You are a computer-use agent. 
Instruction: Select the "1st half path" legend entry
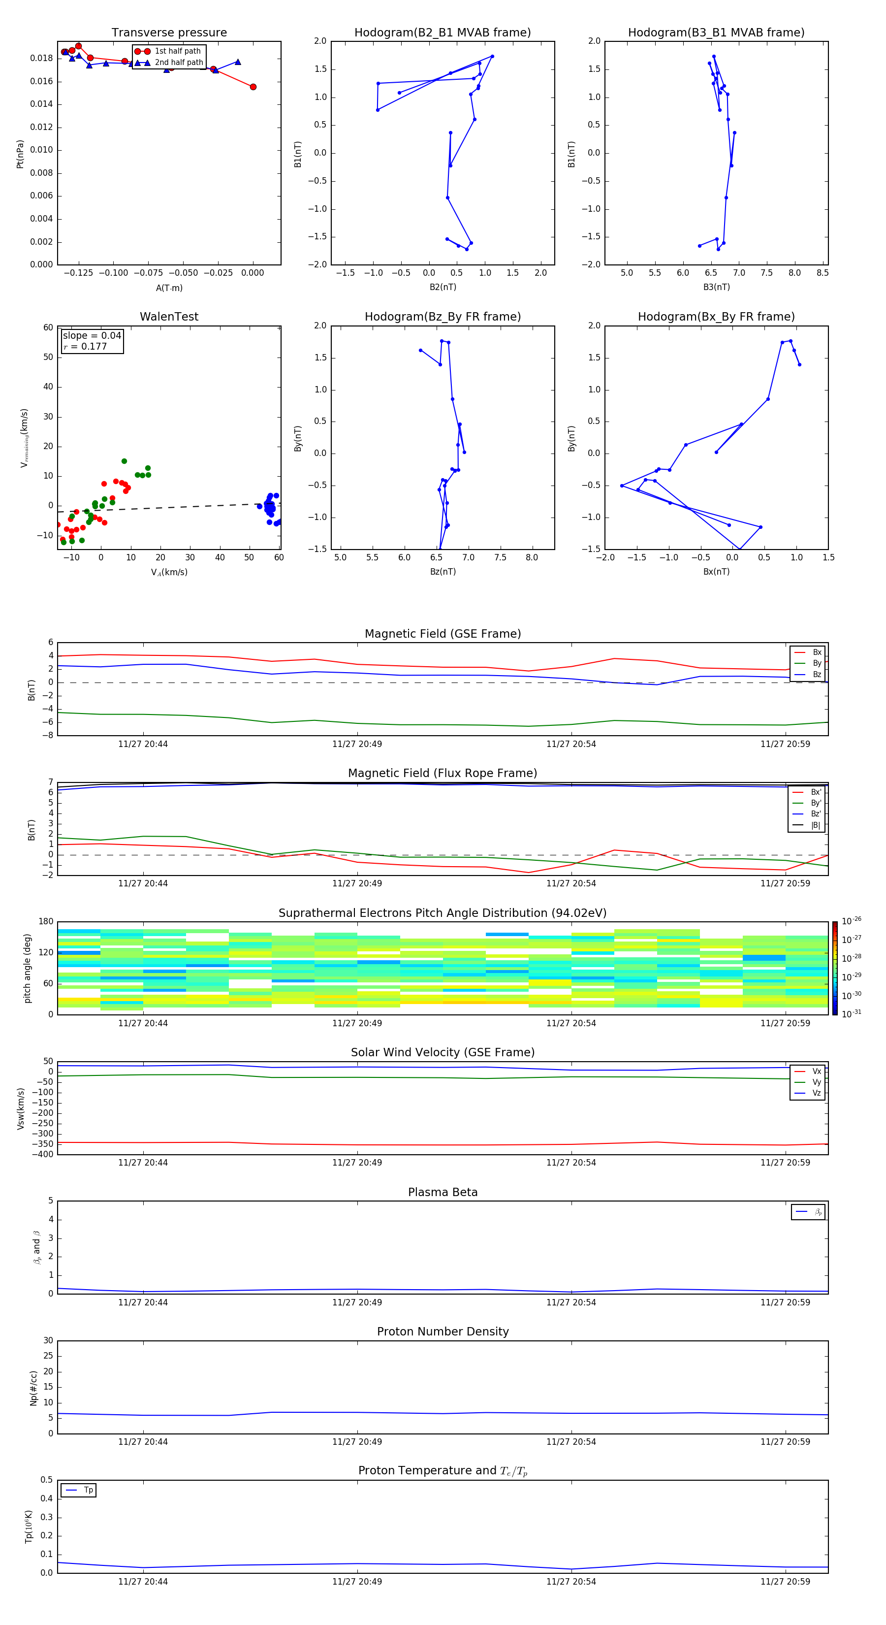tap(168, 51)
